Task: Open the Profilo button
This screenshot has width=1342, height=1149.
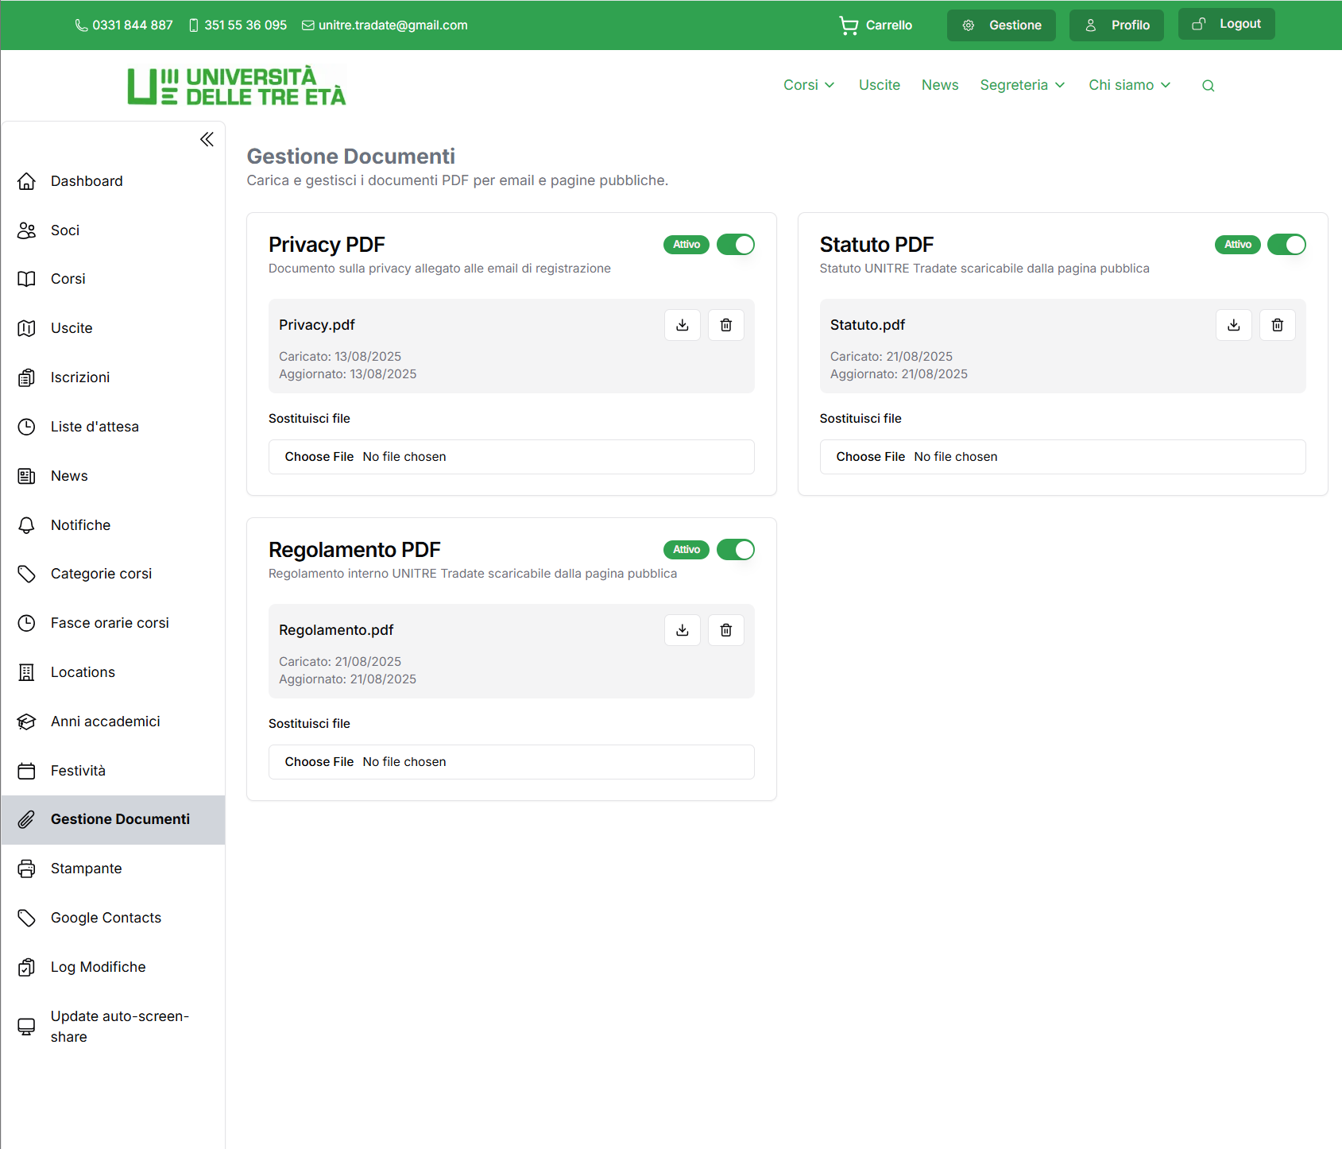Action: pyautogui.click(x=1116, y=25)
